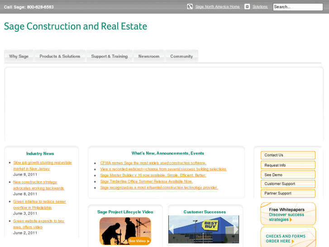The height and width of the screenshot is (247, 329).
Task: Open Sage Master Builder v.16 announcement
Action: click(153, 175)
